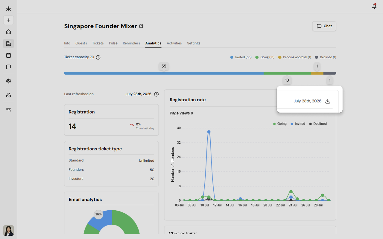Image resolution: width=383 pixels, height=239 pixels.
Task: Switch to the Info tab
Action: pyautogui.click(x=67, y=43)
